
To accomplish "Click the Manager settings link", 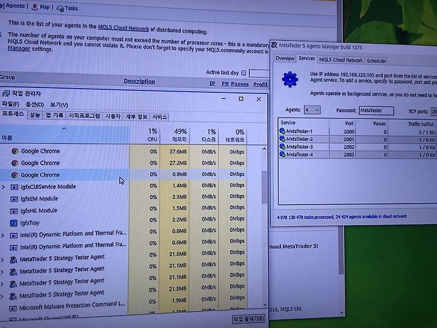I will tap(19, 48).
